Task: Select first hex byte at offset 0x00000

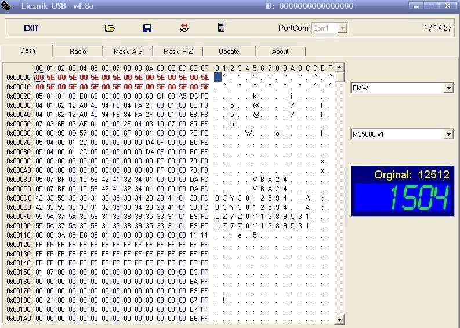Action: click(x=39, y=77)
